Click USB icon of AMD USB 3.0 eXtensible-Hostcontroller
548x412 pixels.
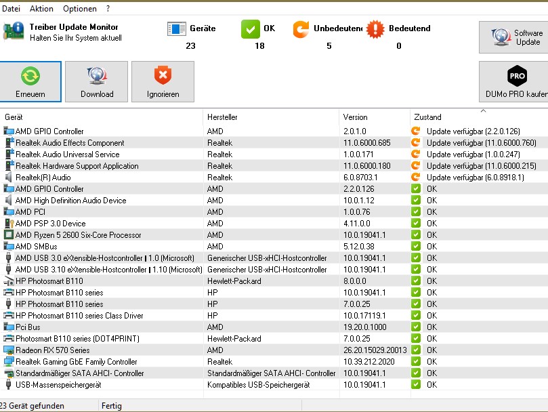pyautogui.click(x=9, y=258)
